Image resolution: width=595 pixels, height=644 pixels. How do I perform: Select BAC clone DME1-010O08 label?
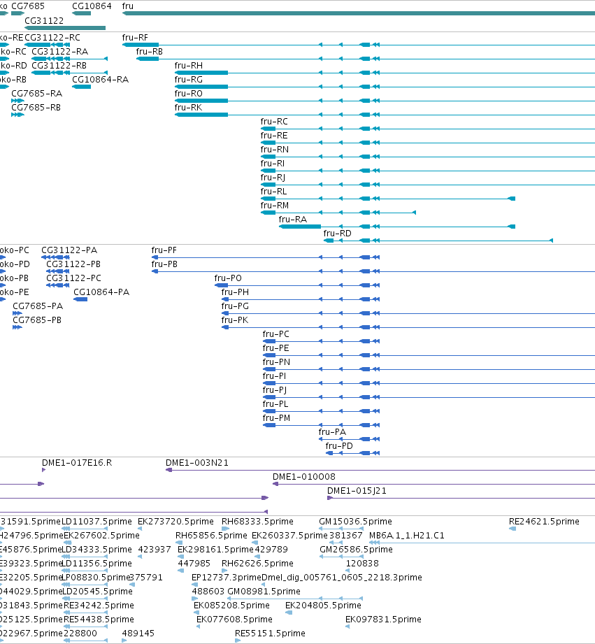tap(304, 476)
